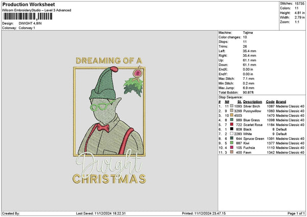Viewport: 307px width, 217px height.
Task: Click stitch count 2283 in stop sequence
Action: (238, 134)
